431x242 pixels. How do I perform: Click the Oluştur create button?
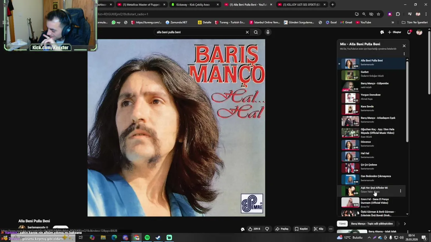click(x=395, y=32)
